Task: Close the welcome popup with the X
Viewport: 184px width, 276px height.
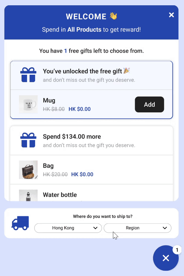Action: tap(171, 15)
